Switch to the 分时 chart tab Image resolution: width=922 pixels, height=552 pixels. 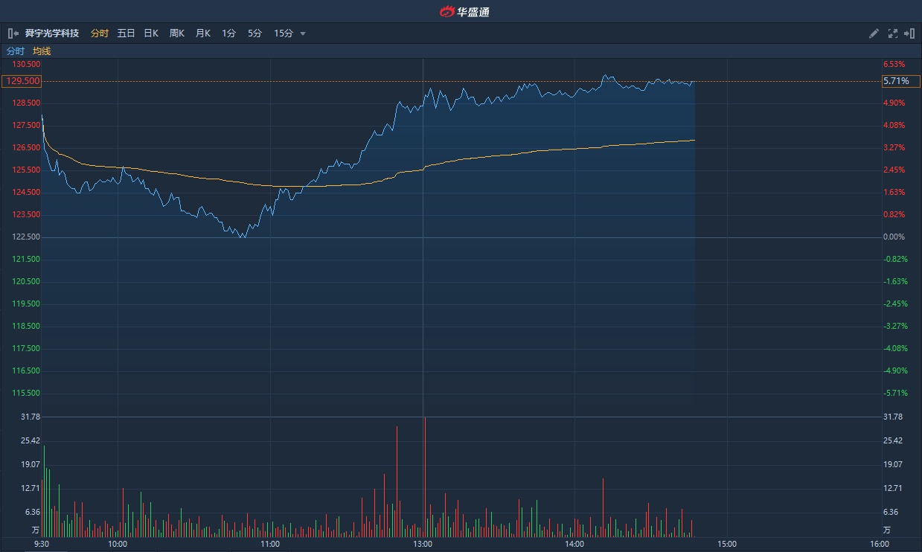(99, 33)
